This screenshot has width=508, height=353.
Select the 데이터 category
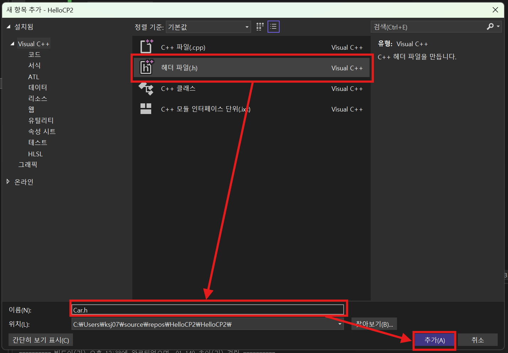pos(38,87)
